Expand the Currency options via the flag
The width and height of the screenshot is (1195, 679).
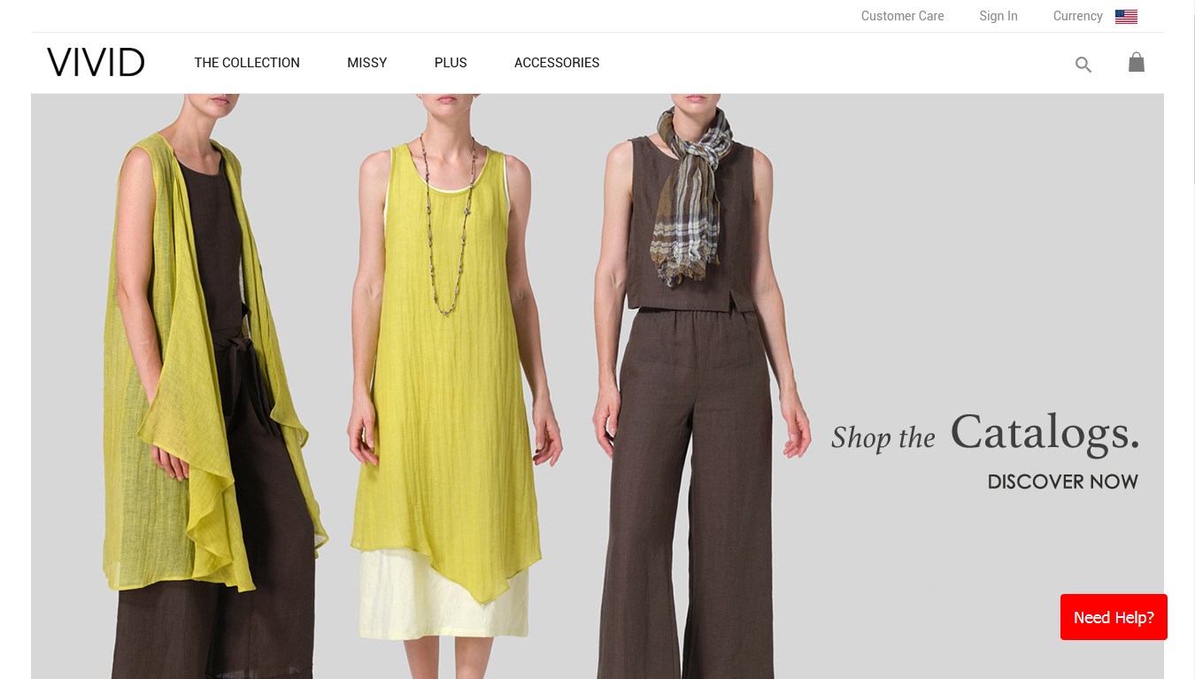tap(1125, 16)
